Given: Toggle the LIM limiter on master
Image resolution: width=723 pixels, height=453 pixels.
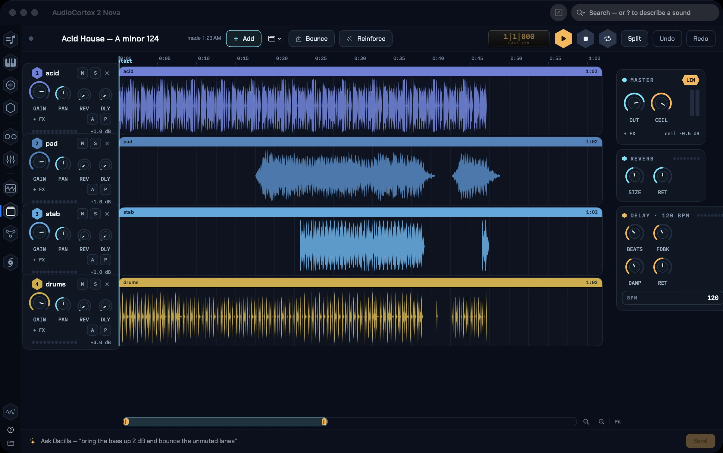Looking at the screenshot, I should (690, 80).
